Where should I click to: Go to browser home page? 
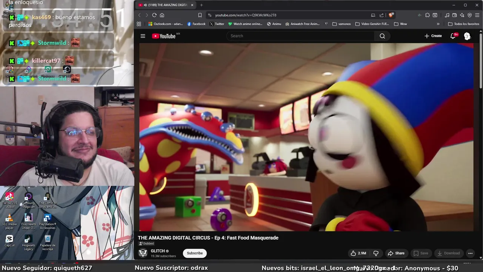click(x=162, y=15)
